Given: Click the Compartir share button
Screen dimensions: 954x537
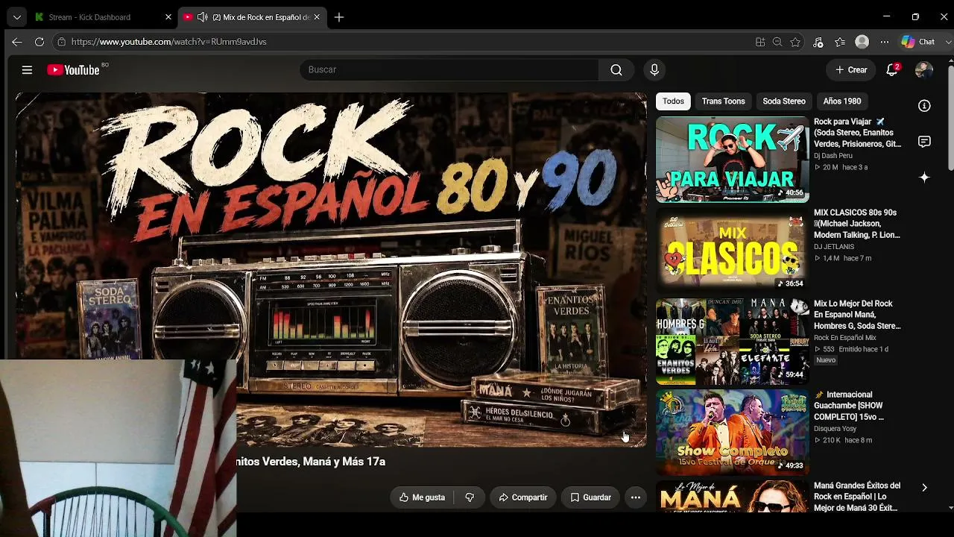Looking at the screenshot, I should point(523,497).
